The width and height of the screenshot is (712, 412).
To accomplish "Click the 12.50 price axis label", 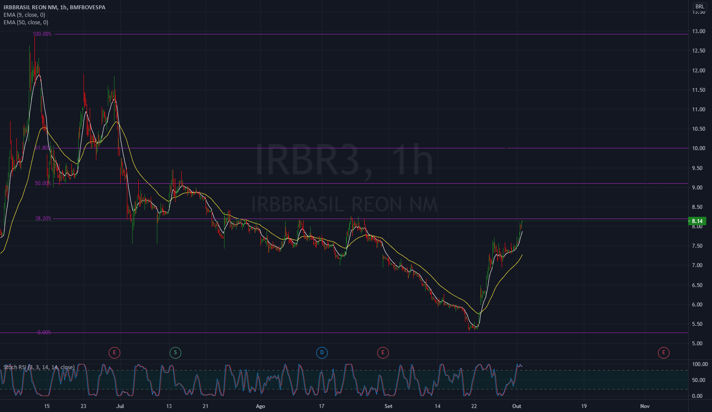I will pos(699,51).
